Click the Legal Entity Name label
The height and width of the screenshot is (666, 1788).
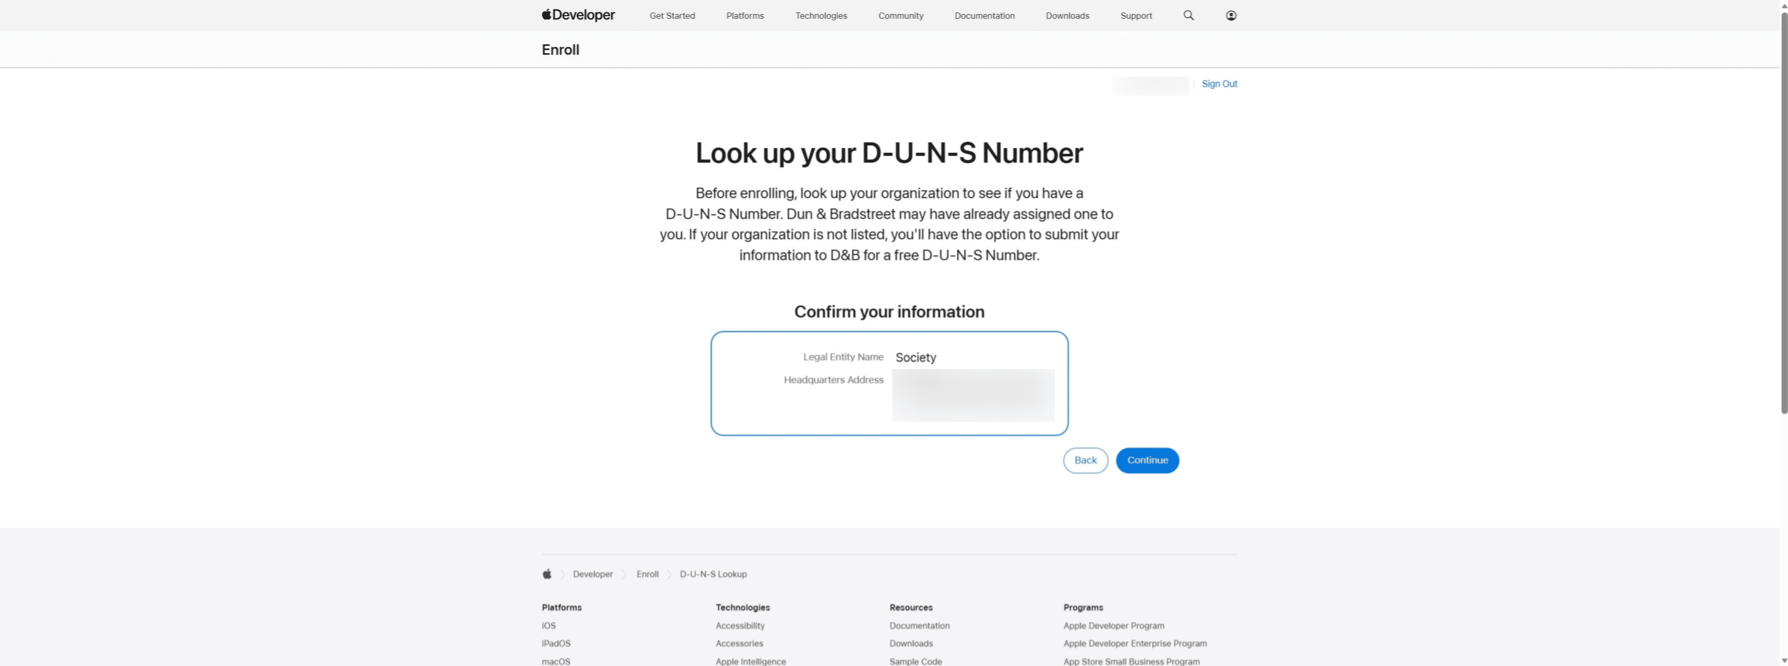point(843,356)
